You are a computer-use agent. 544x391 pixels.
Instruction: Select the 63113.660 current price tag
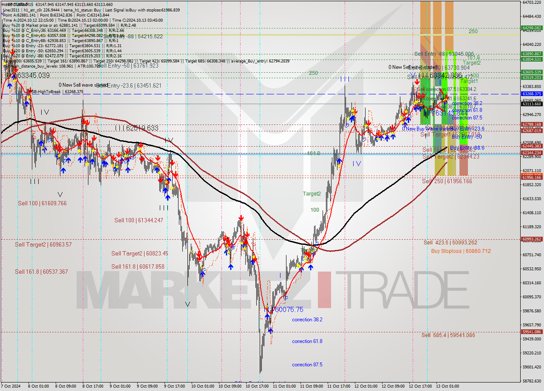[532, 104]
